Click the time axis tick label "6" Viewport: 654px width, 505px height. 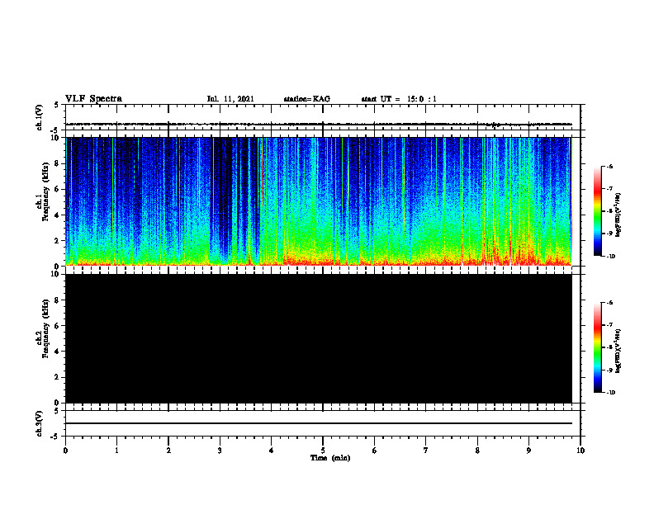[375, 451]
